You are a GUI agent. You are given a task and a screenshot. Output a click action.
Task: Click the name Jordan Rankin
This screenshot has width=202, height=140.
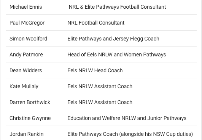tap(27, 134)
